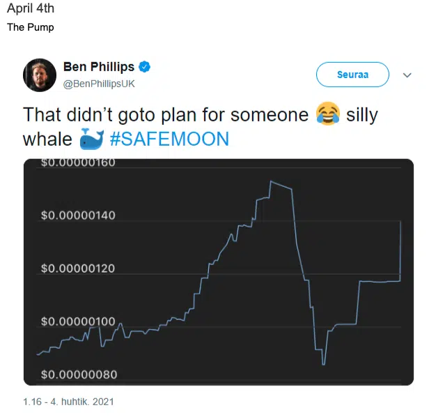The width and height of the screenshot is (429, 417).
Task: Click the lowest dip on the chart
Action: point(323,363)
